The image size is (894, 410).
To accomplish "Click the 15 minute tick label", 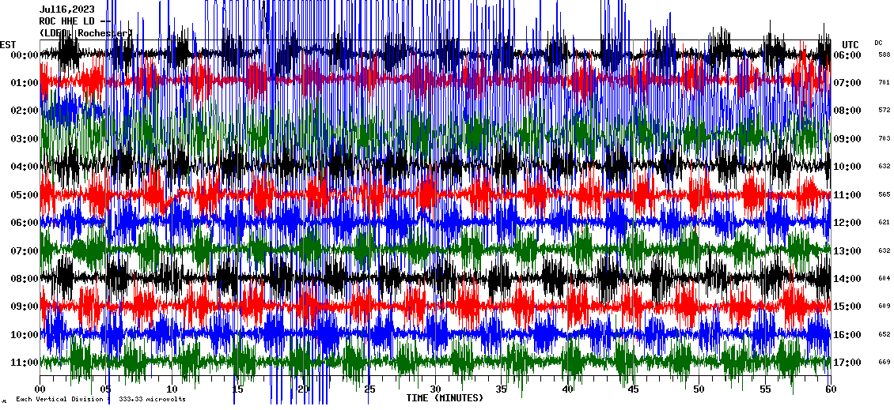I will (x=237, y=389).
